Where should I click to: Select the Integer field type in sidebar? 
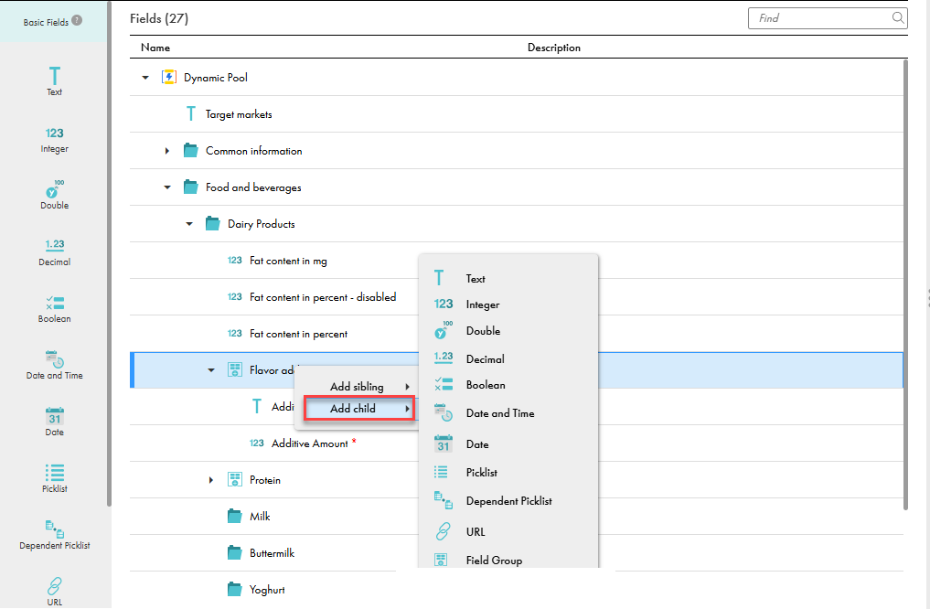[54, 140]
